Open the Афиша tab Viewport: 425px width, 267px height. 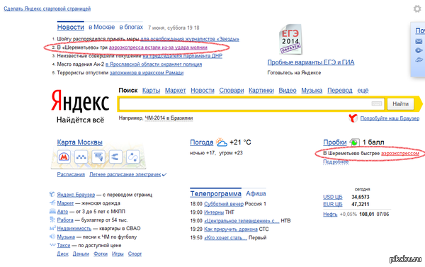tap(256, 193)
